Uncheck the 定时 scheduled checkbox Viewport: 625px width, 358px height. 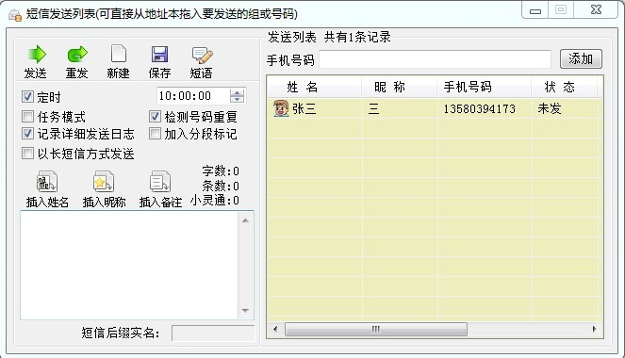click(x=27, y=96)
